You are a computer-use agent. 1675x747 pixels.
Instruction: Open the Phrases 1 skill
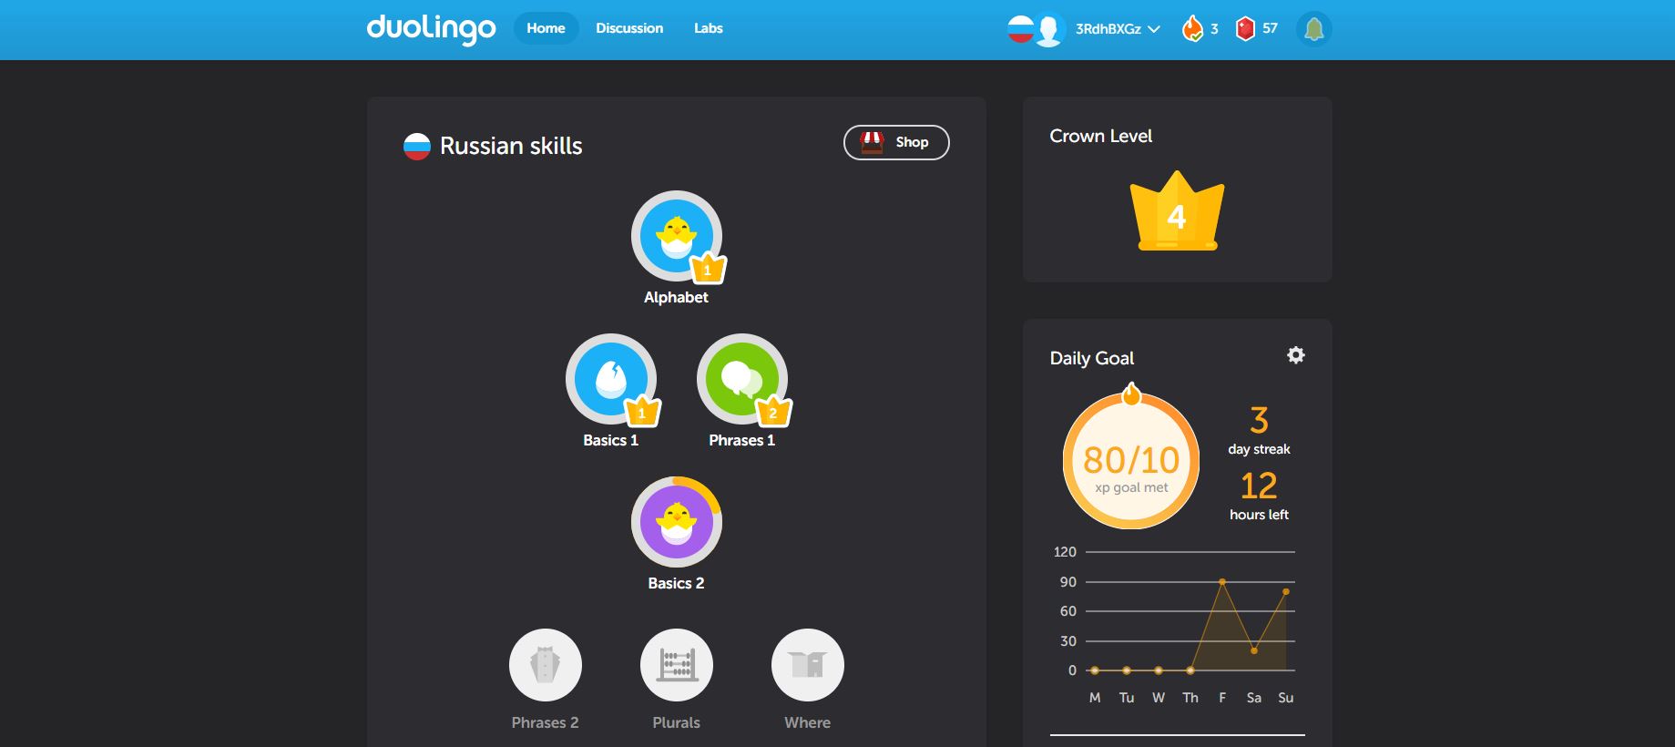741,379
